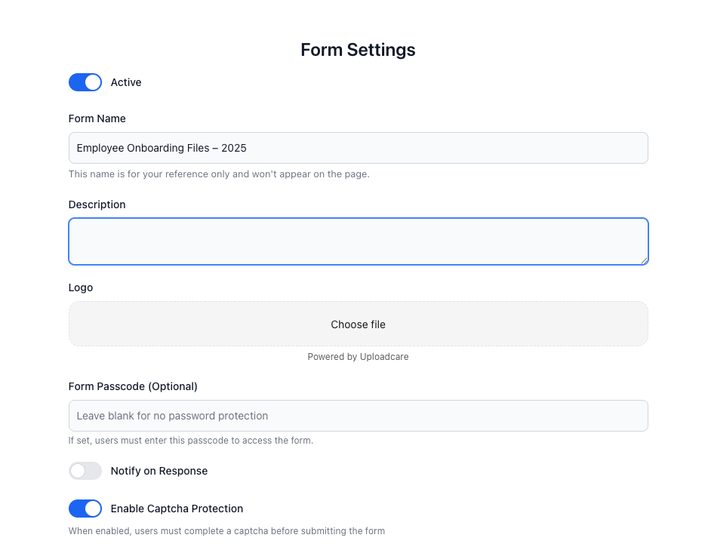Viewport: 705px width, 547px height.
Task: Select the text in Employee Onboarding Files field
Action: click(161, 148)
